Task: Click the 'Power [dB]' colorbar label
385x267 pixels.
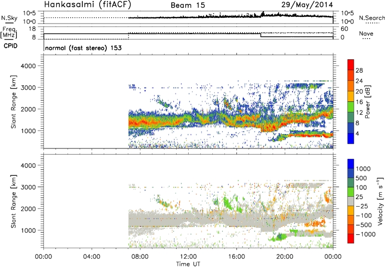Action: coord(367,102)
